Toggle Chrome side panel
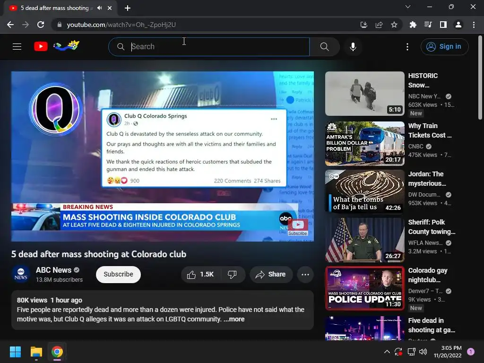 pyautogui.click(x=443, y=25)
